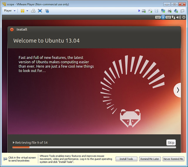
Task: Click the hard disk device icon
Action: click(144, 11)
